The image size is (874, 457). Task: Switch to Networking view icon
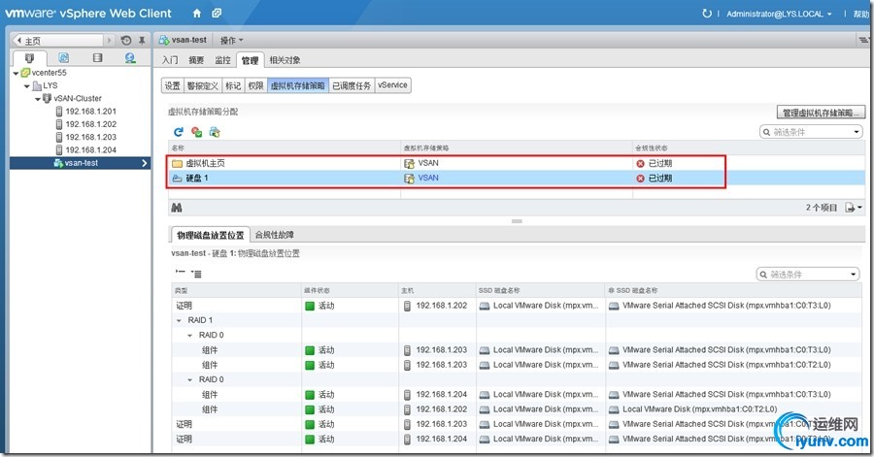[130, 58]
